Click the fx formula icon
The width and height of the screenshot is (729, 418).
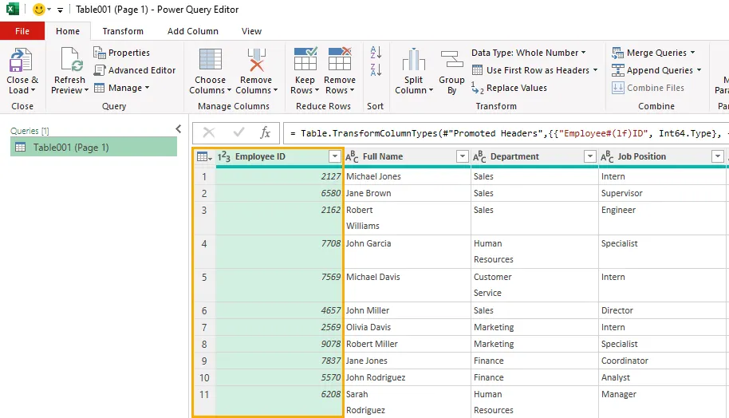click(x=265, y=133)
